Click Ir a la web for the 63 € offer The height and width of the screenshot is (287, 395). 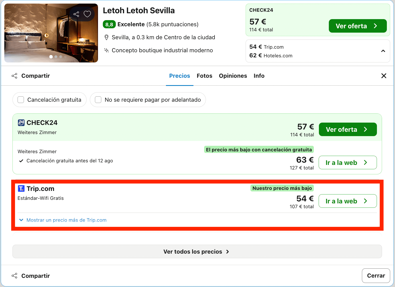(348, 163)
